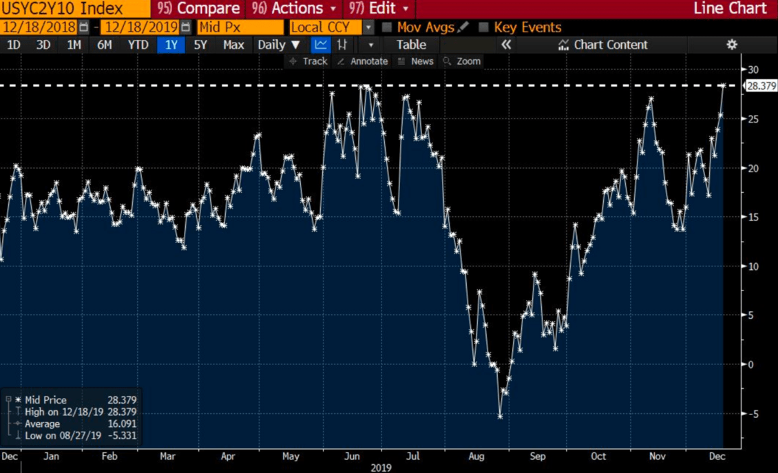Select the 6M range tab
The width and height of the screenshot is (778, 473).
(104, 45)
